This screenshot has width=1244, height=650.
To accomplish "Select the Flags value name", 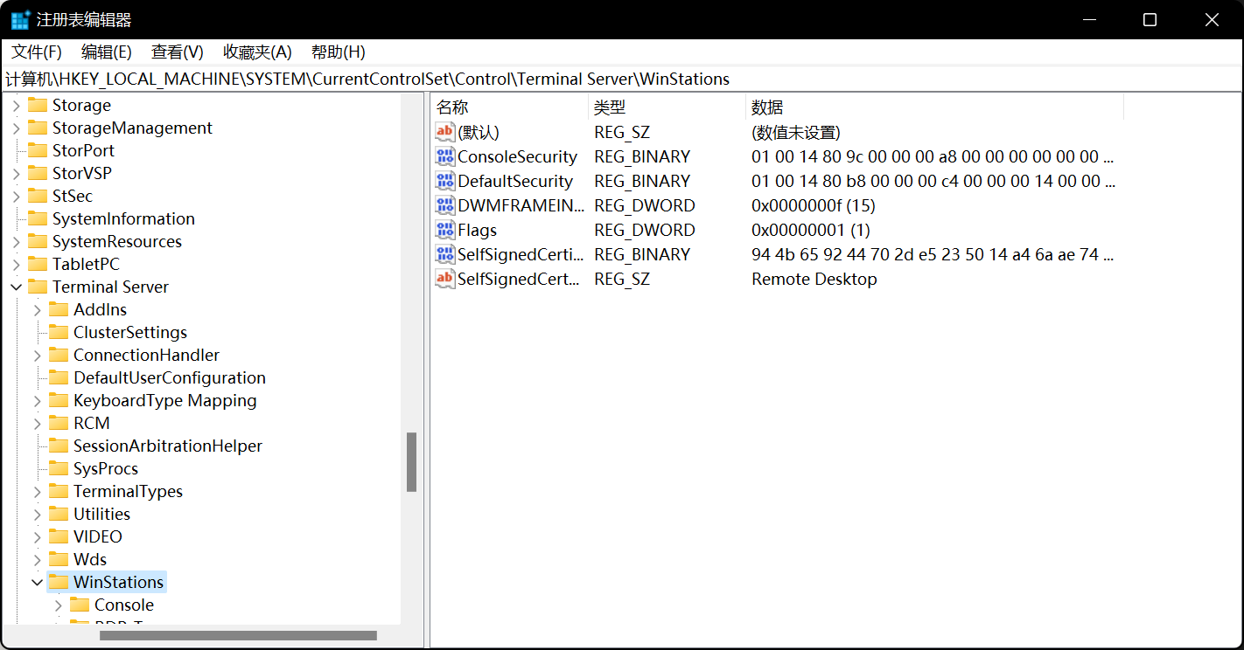I will 477,230.
